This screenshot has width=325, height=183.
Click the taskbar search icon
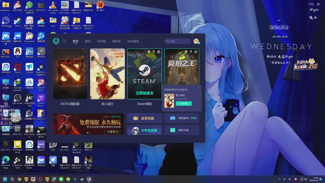click(x=12, y=179)
